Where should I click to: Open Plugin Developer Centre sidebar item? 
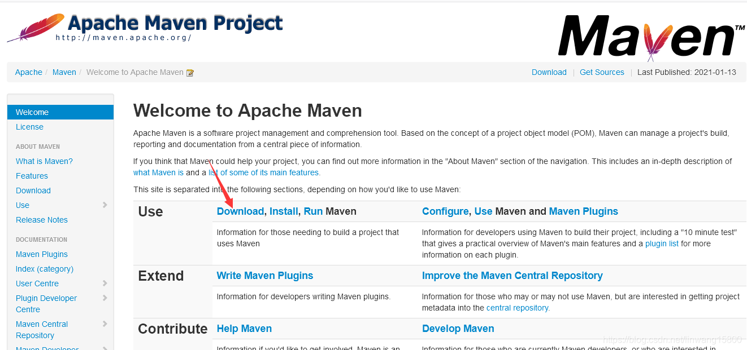pos(46,304)
